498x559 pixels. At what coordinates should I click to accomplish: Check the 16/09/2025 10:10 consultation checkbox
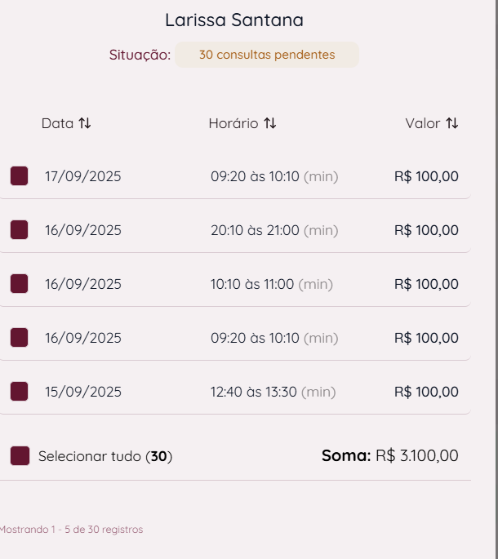pyautogui.click(x=19, y=284)
